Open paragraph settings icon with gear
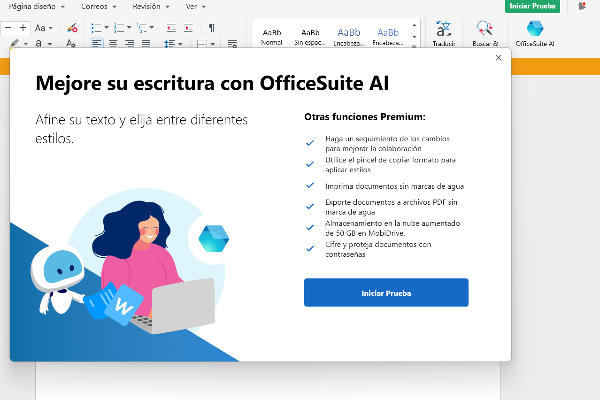 (232, 43)
